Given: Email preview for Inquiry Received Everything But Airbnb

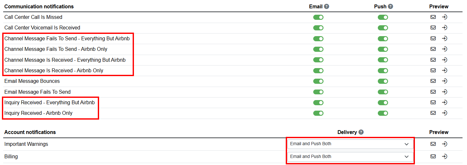Looking at the screenshot, I should [433, 102].
